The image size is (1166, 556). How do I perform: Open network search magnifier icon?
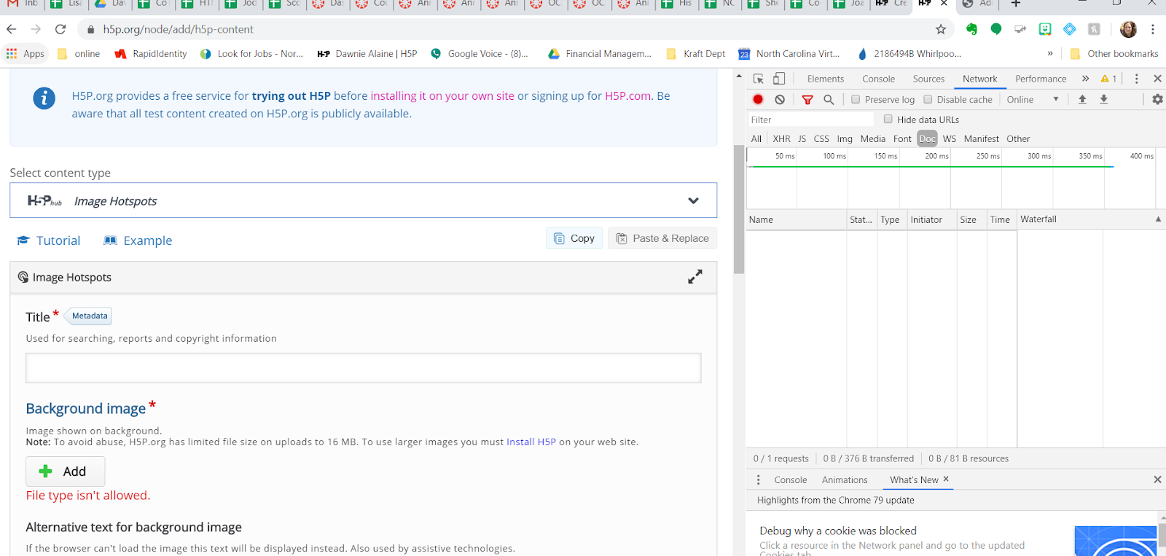(829, 99)
